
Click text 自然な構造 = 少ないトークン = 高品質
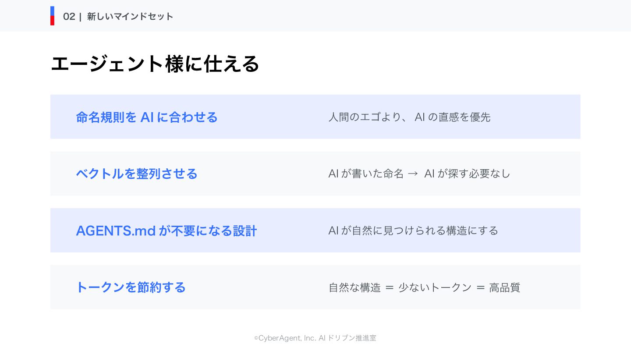click(x=424, y=288)
